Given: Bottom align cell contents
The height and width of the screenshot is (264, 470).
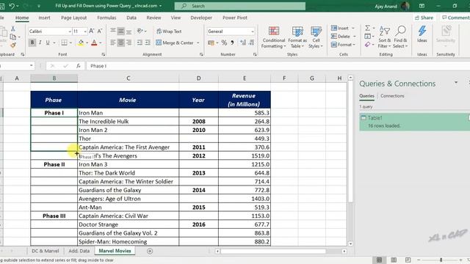Looking at the screenshot, I should click(129, 31).
